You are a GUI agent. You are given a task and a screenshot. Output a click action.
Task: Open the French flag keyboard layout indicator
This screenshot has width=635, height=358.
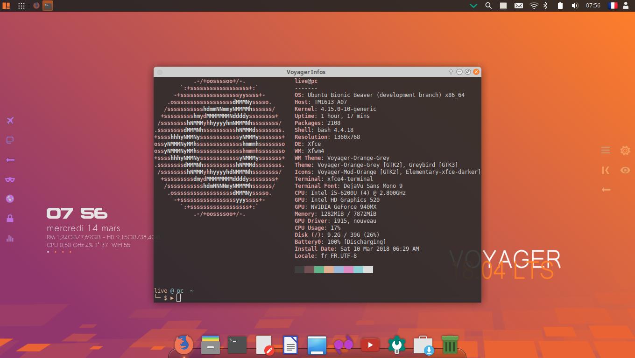point(613,6)
